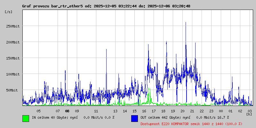
Task: Click the 100Mbit y-axis label
Action: click(13, 74)
